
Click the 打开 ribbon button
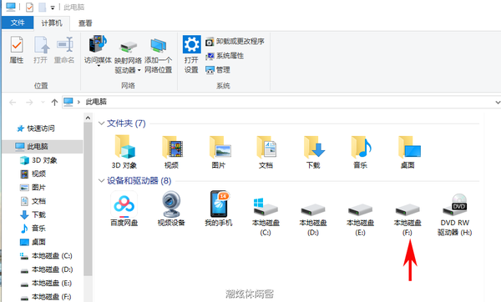[x=41, y=50]
